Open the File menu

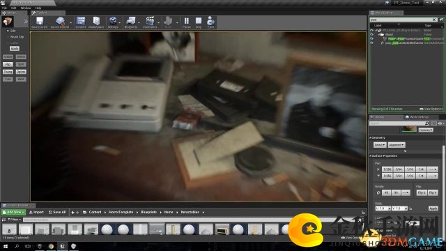(5, 8)
